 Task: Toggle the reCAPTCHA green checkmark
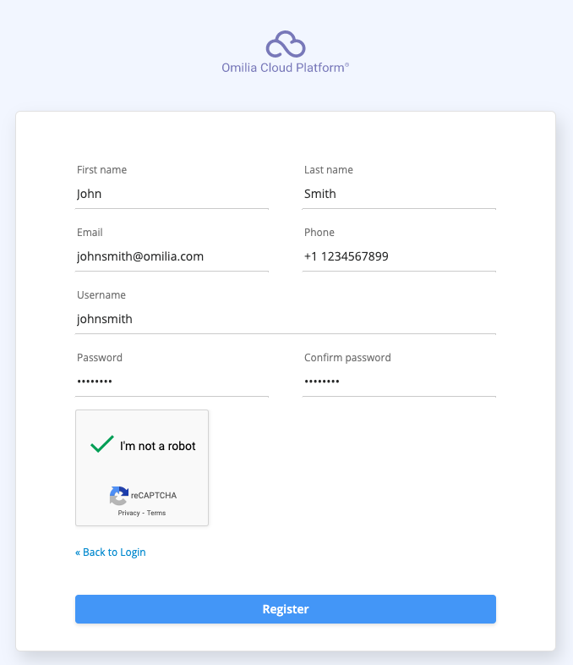(102, 445)
